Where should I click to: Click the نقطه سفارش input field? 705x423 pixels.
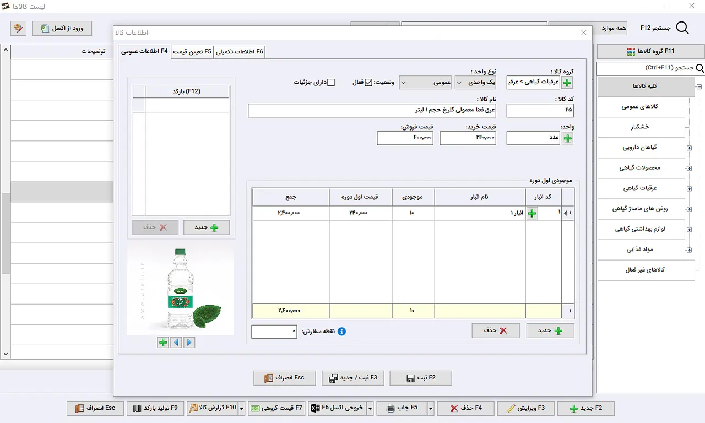click(x=274, y=332)
